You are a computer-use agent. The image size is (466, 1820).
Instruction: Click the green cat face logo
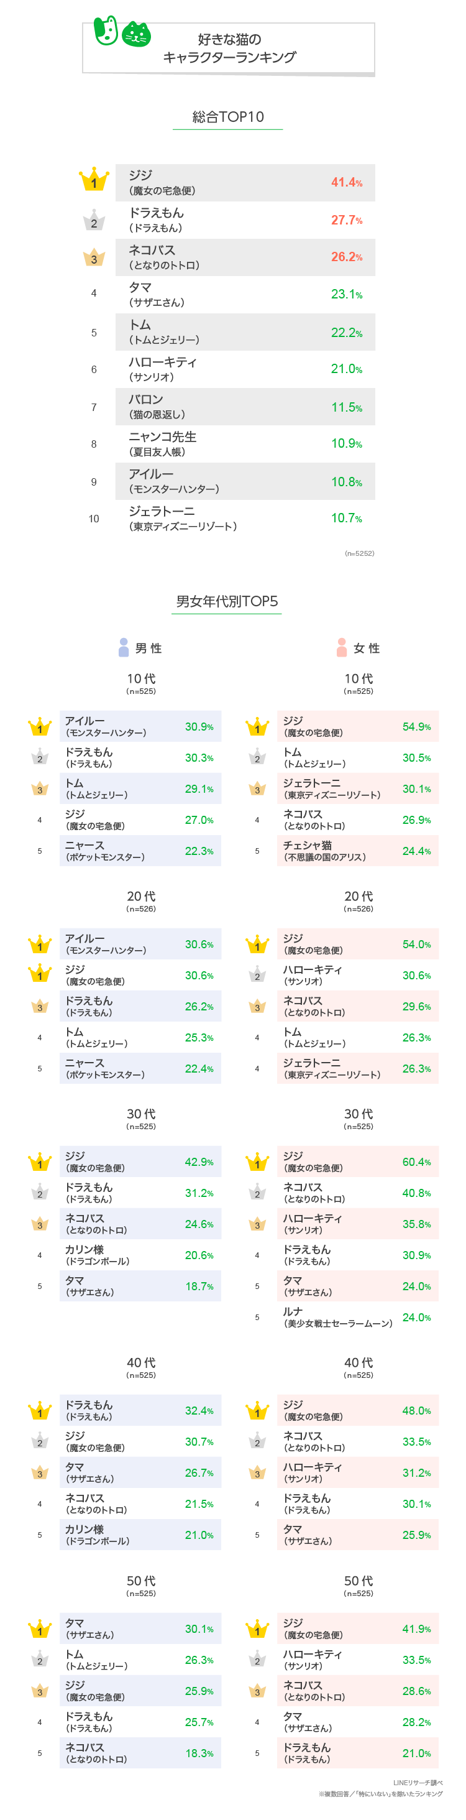(136, 35)
